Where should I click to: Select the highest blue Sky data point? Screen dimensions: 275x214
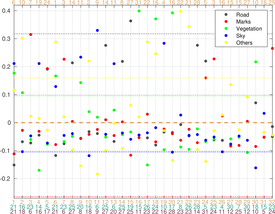[x=97, y=30]
